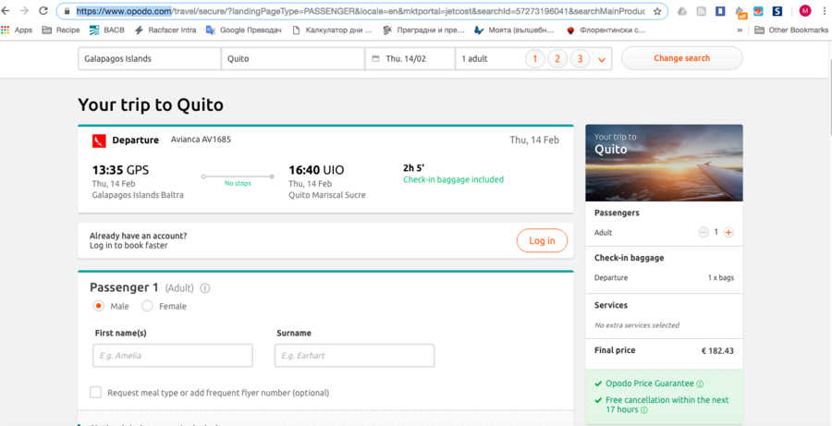Screen dimensions: 832x426
Task: Click the Log in button
Action: tap(542, 241)
